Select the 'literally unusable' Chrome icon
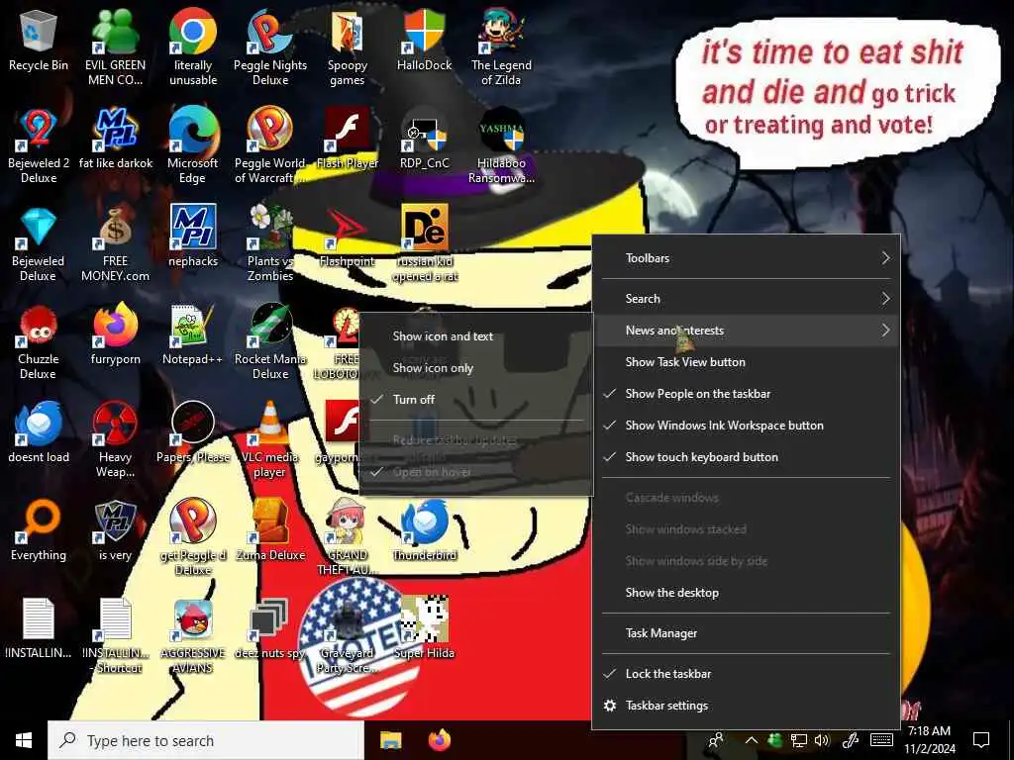1014x760 pixels. click(193, 47)
